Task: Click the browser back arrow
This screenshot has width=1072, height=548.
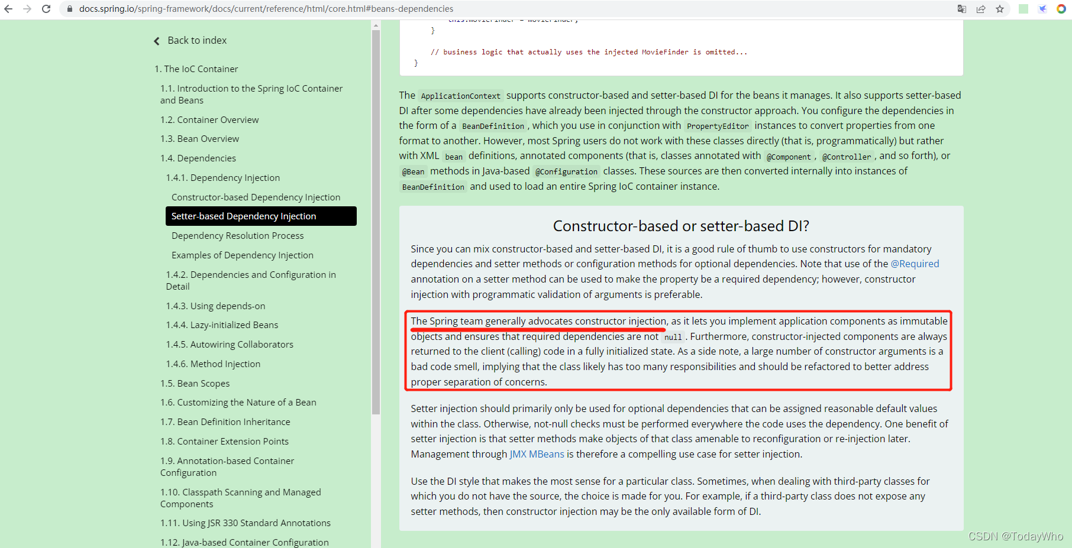Action: pyautogui.click(x=8, y=9)
